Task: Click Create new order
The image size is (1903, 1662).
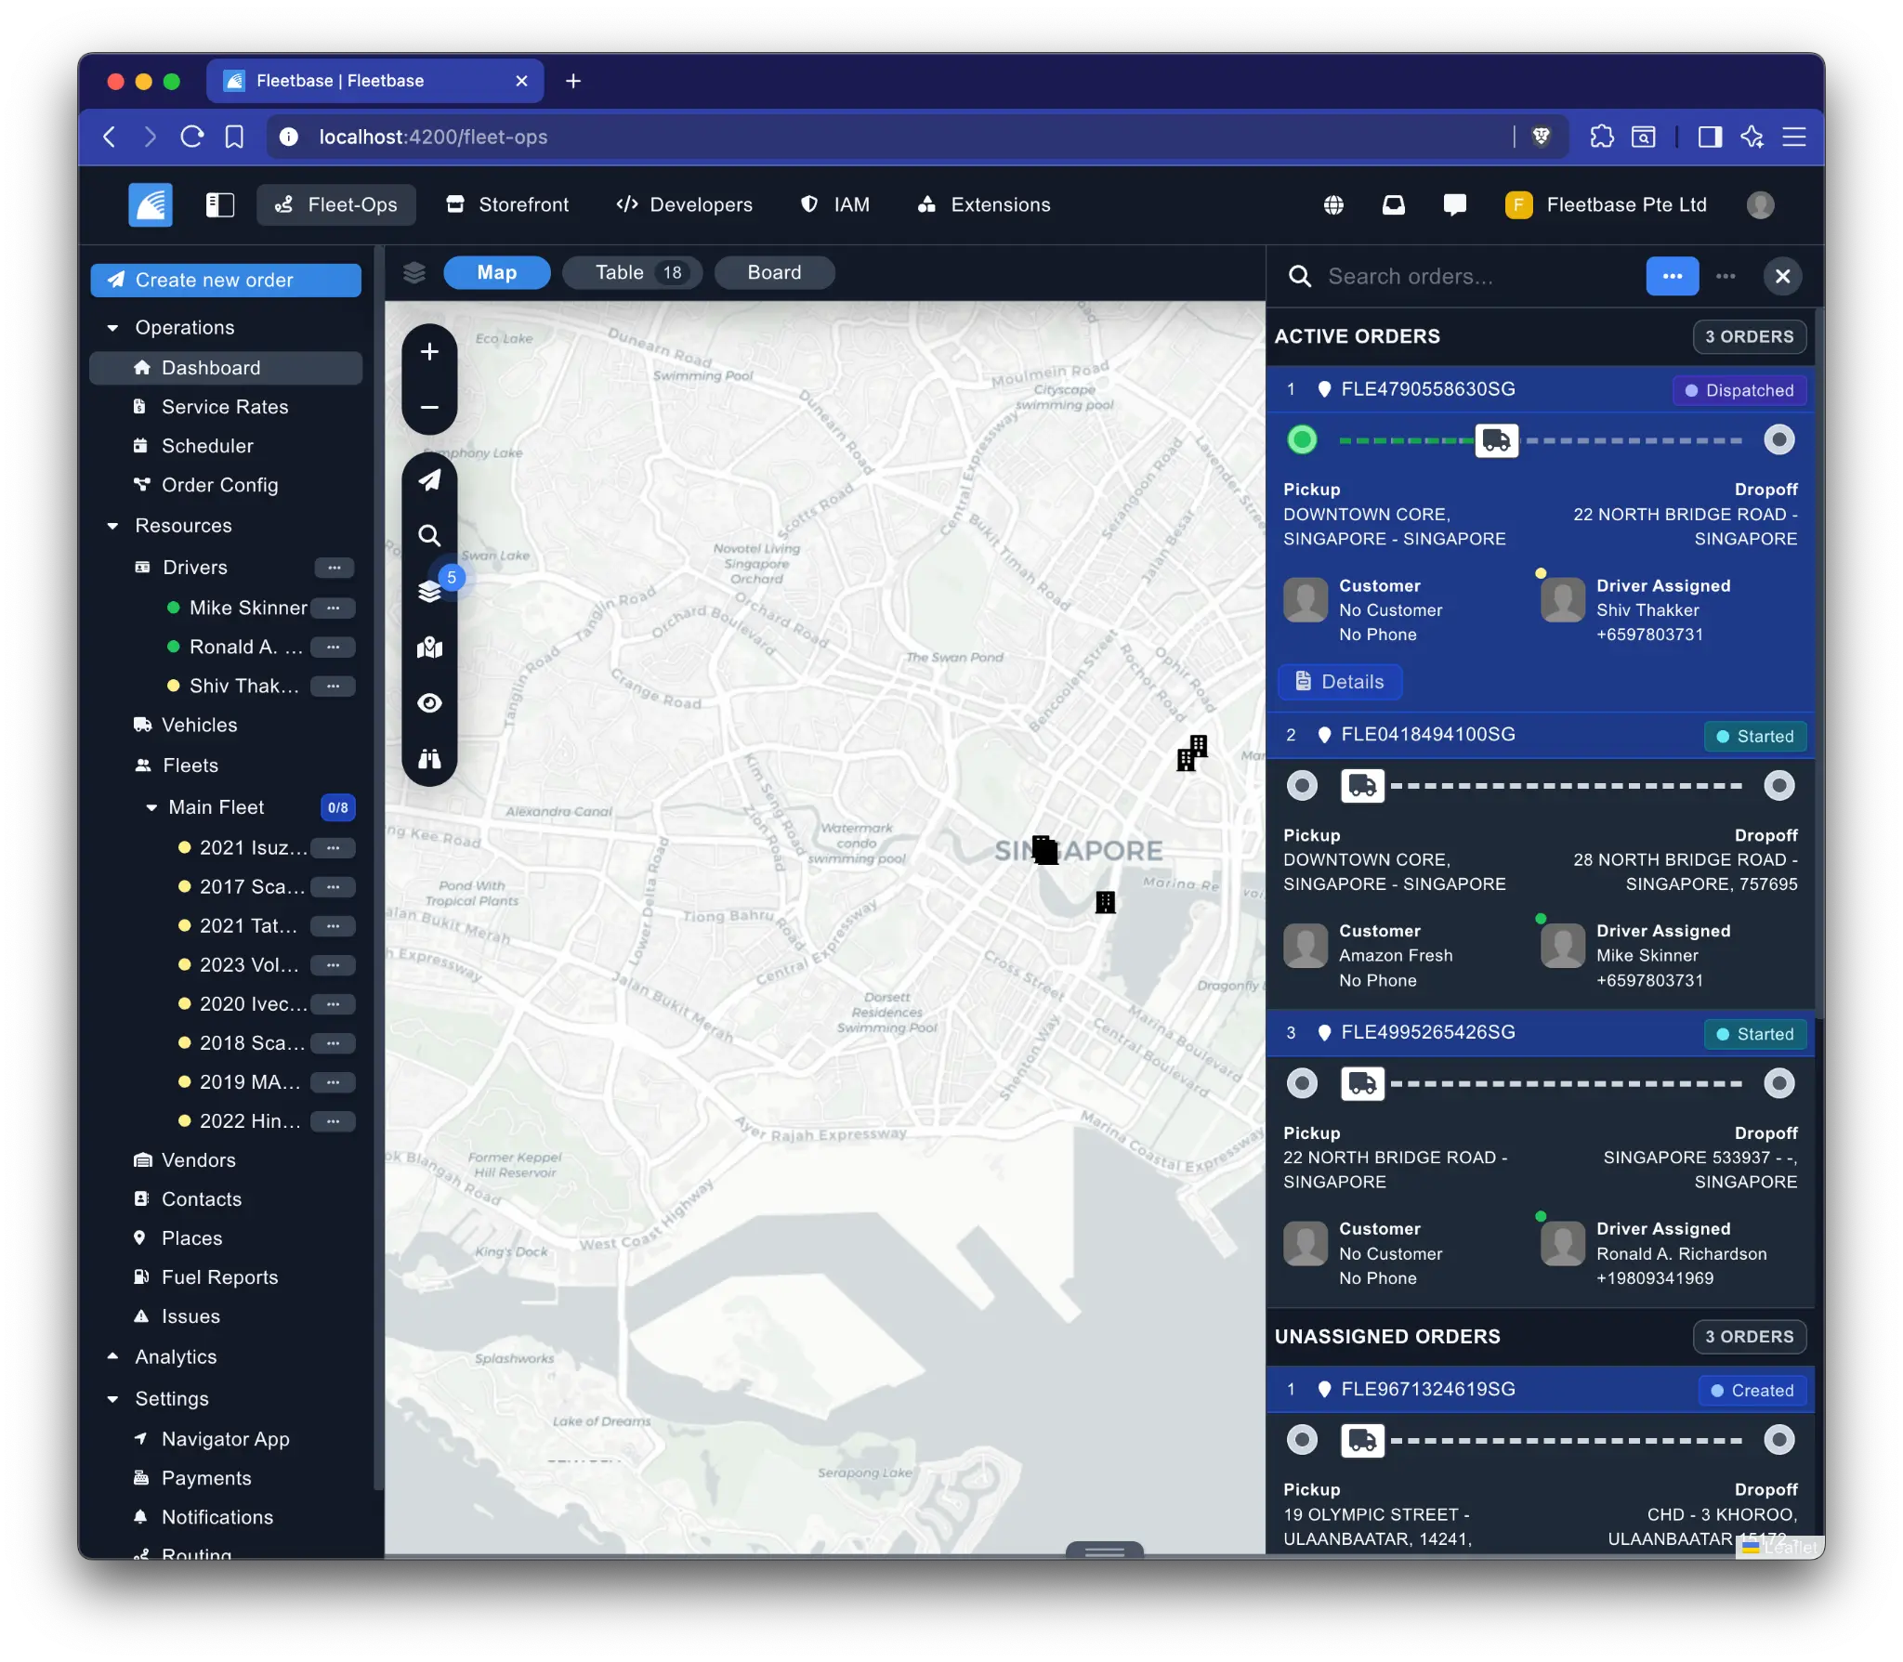Action: [x=226, y=280]
